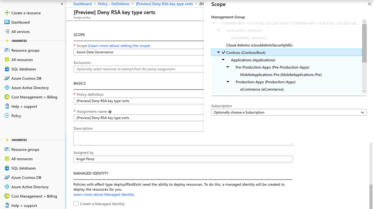Select Applications (Applications) tree item
This screenshot has width=374, height=209.
tap(253, 60)
